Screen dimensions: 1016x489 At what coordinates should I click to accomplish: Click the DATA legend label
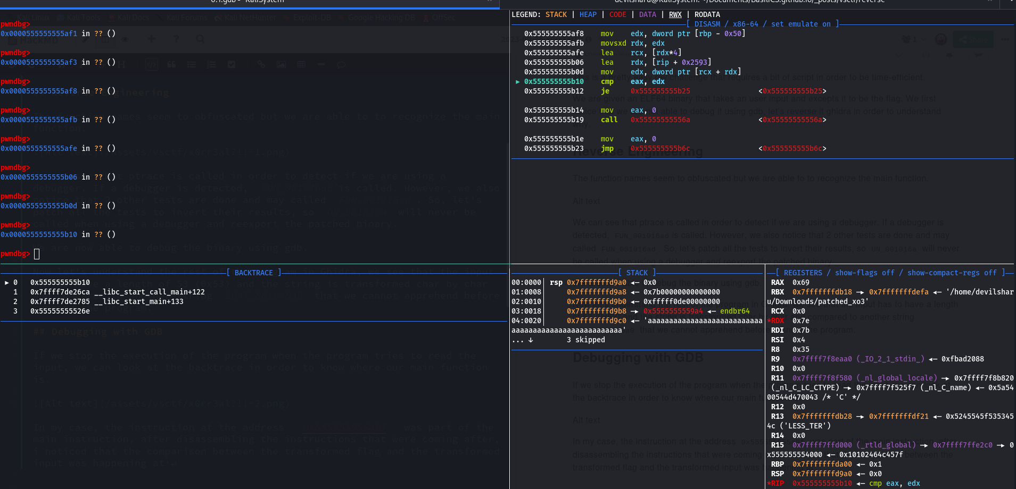coord(648,15)
